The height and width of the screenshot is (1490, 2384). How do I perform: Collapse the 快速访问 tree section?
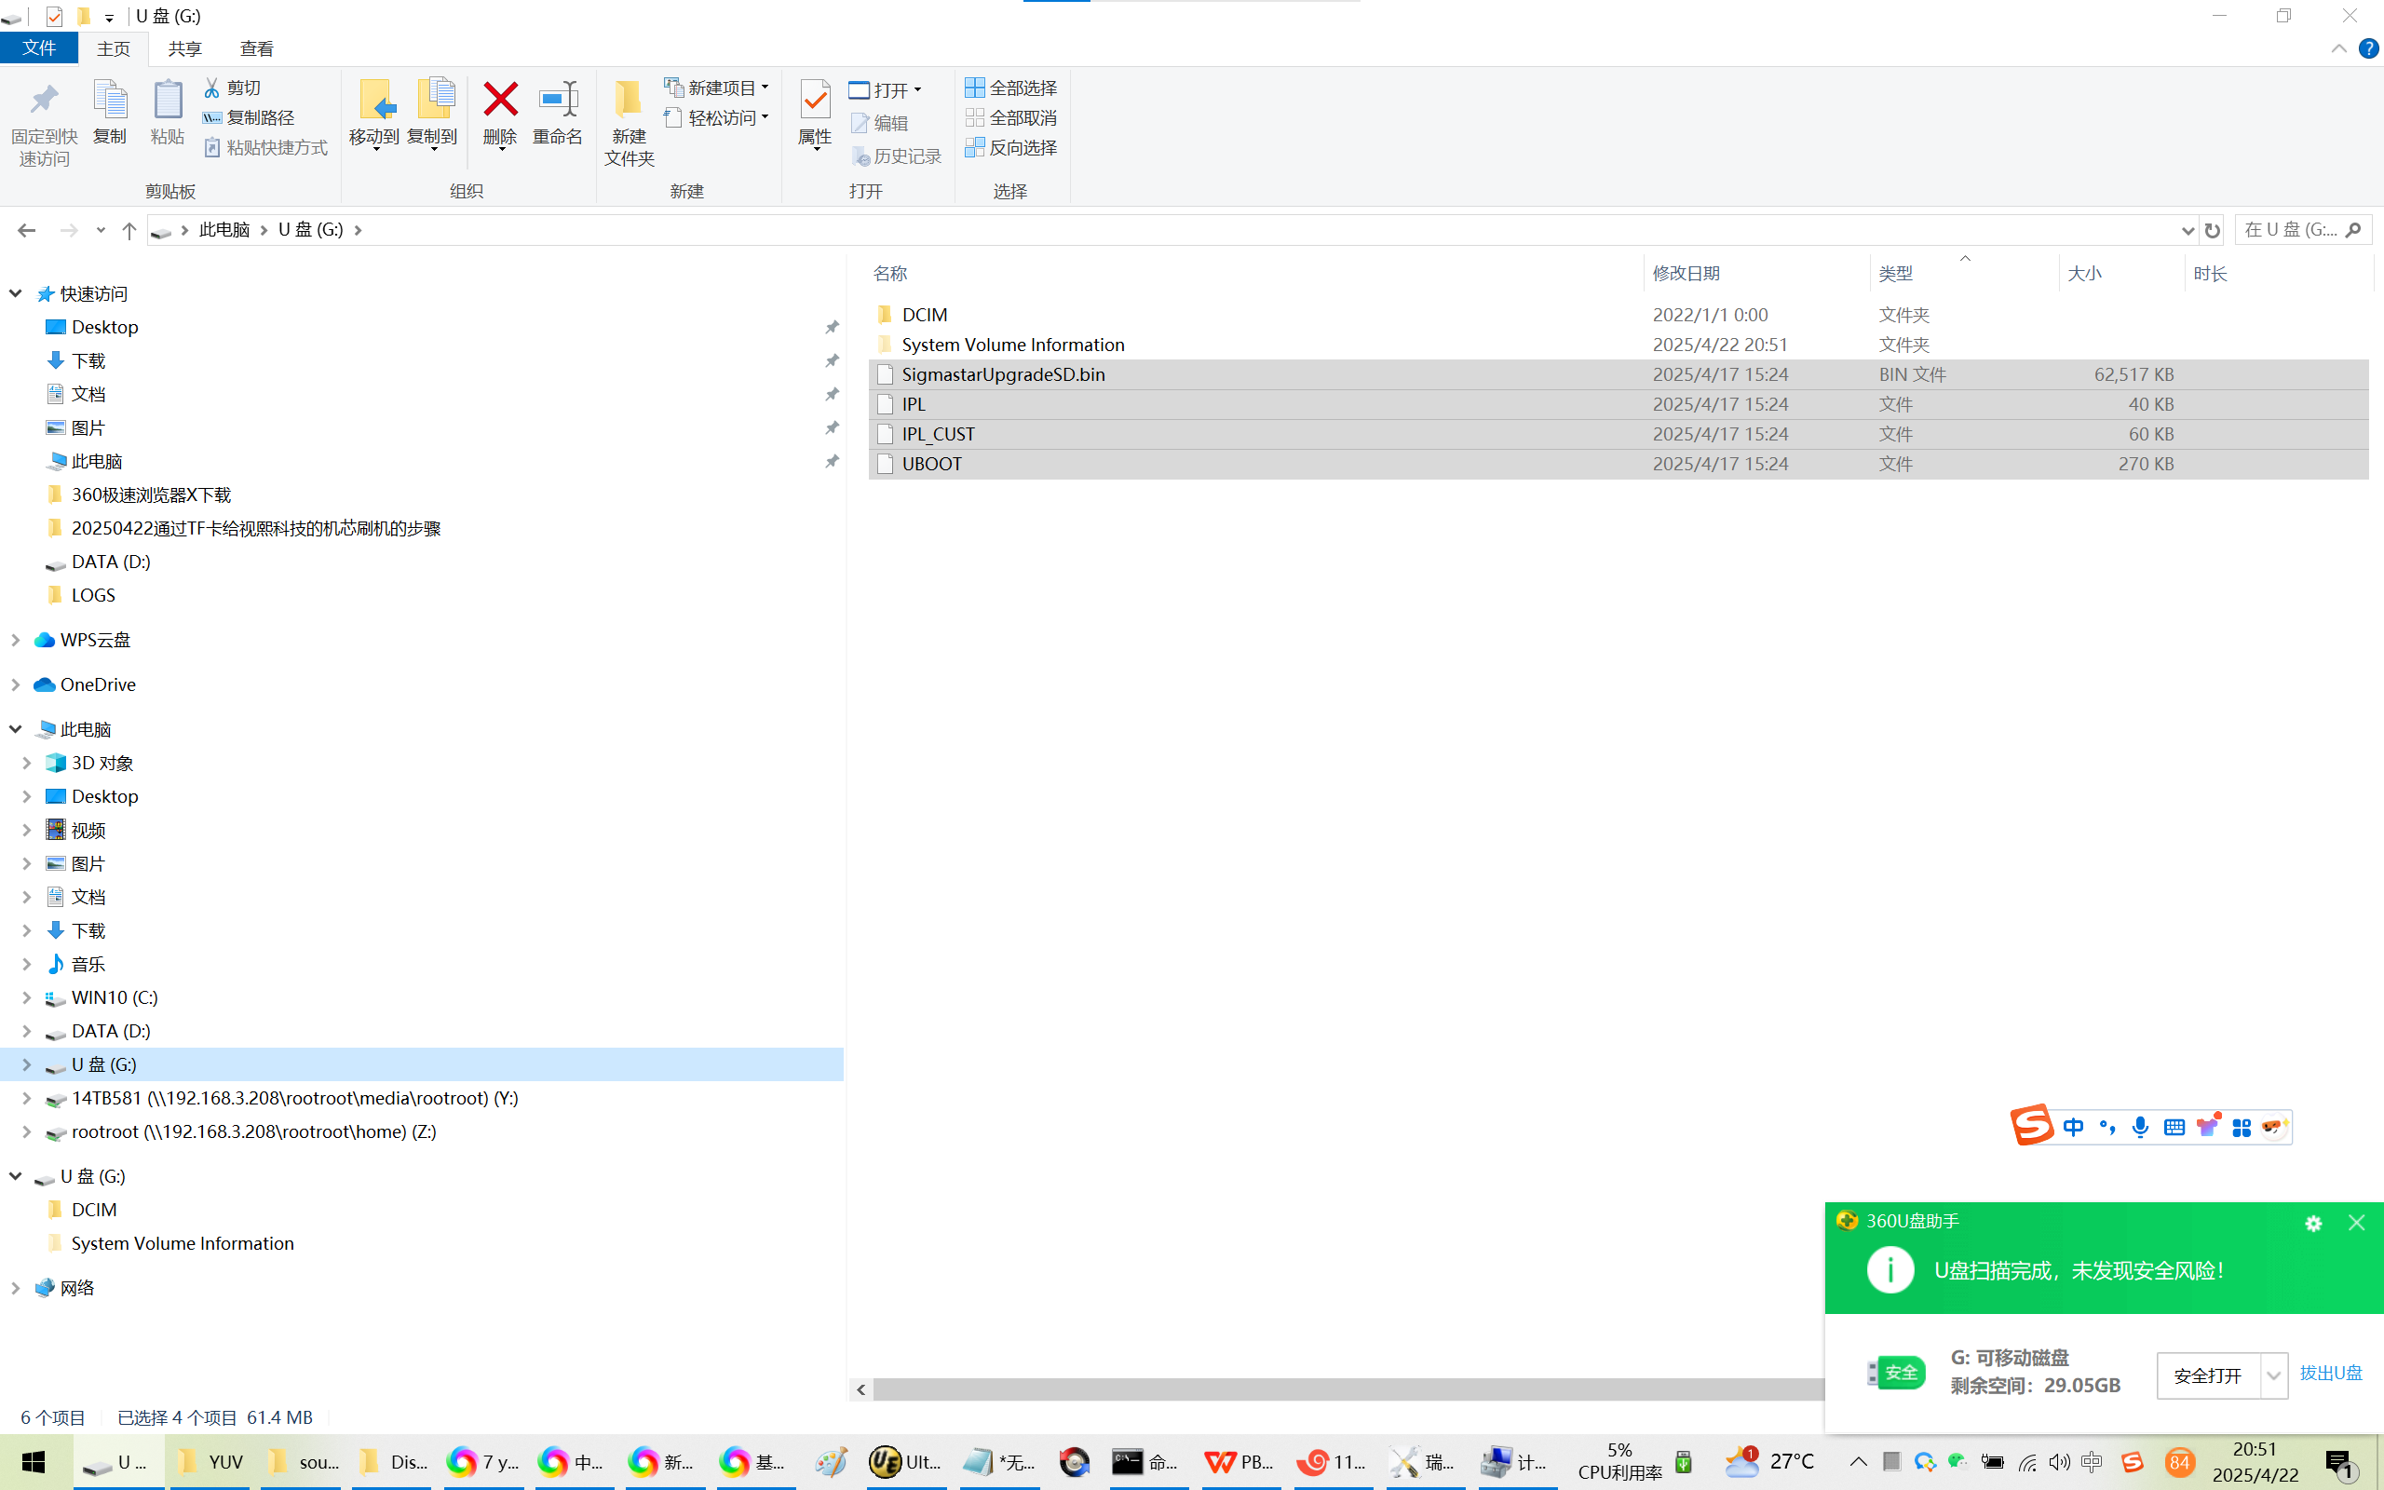16,292
